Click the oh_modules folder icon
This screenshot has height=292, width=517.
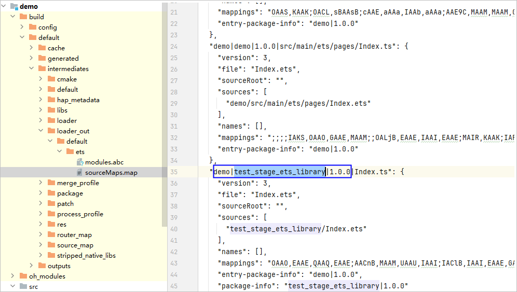(x=23, y=276)
